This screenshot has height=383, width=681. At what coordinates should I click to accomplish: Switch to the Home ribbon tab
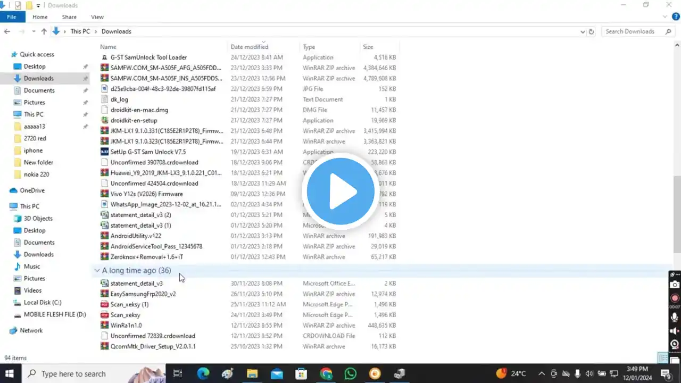tap(40, 17)
